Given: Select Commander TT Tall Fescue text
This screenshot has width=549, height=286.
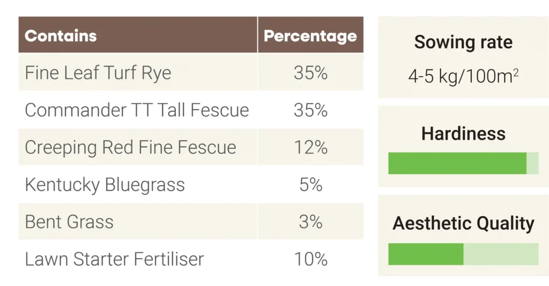Looking at the screenshot, I should [x=137, y=110].
